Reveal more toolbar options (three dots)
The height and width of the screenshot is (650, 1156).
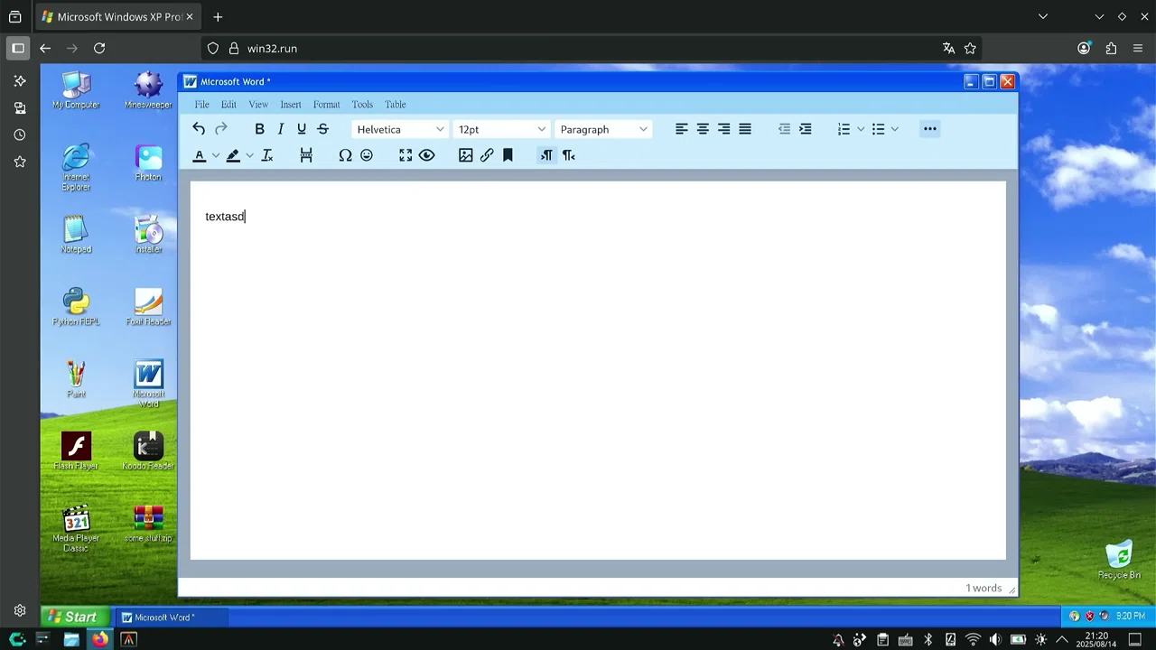point(930,129)
